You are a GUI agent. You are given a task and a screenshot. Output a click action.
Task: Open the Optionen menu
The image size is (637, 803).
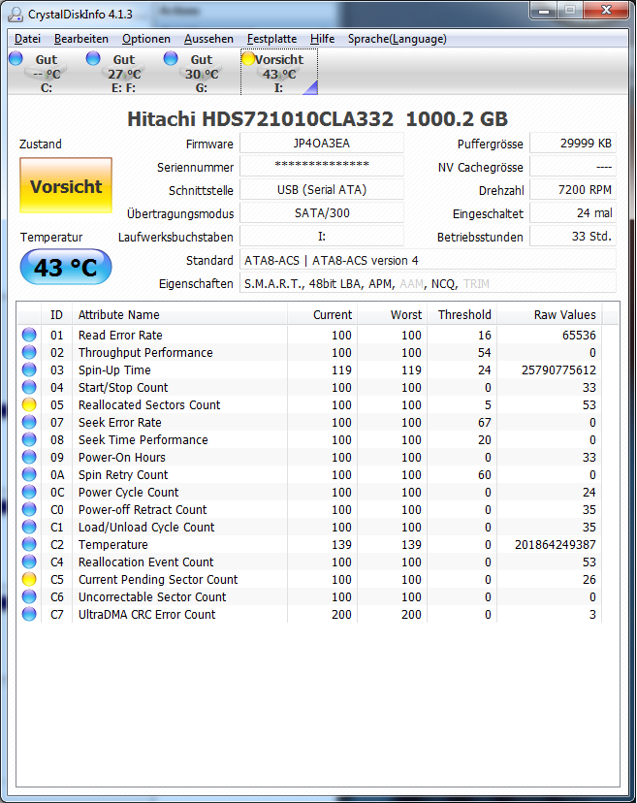(x=146, y=39)
